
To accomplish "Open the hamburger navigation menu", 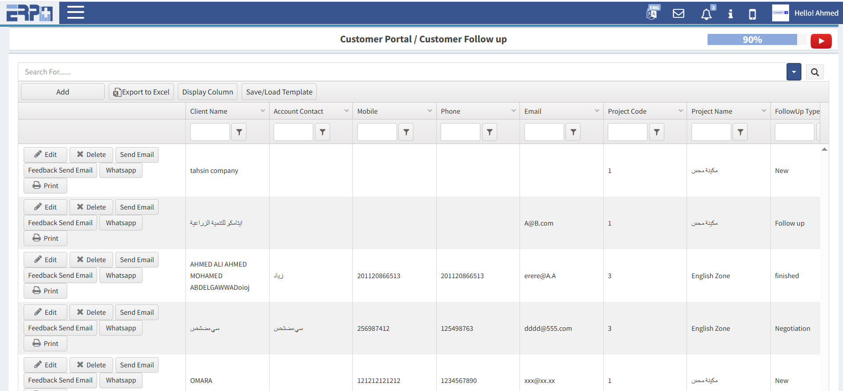I will click(75, 12).
